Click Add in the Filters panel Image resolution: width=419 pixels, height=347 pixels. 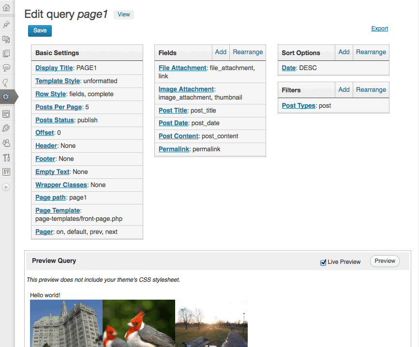(344, 90)
